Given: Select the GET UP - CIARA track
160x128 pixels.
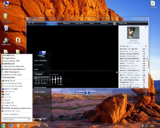Looking at the screenshot, I should [132, 75].
